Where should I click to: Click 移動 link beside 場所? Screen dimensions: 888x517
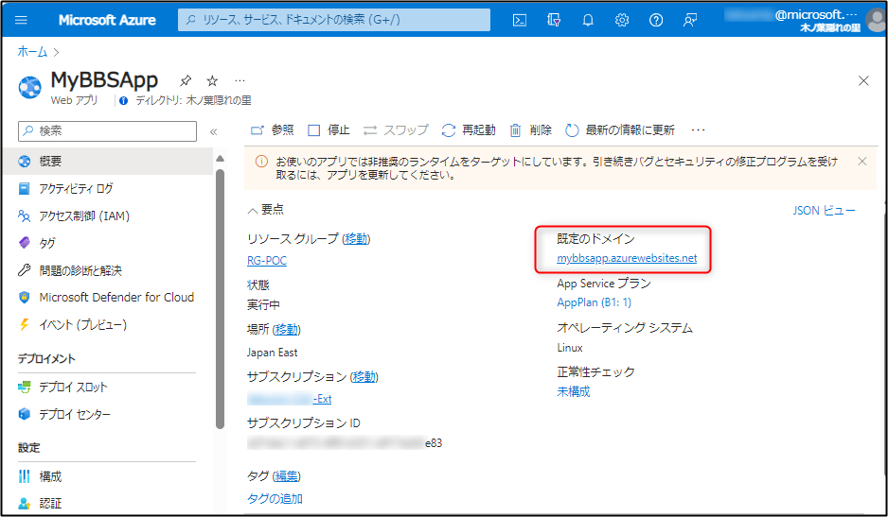tap(287, 329)
